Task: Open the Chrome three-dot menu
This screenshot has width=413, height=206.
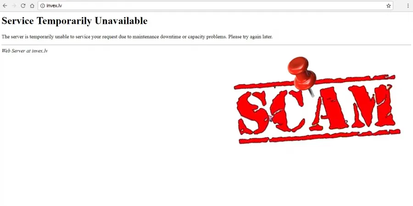Action: pyautogui.click(x=408, y=6)
